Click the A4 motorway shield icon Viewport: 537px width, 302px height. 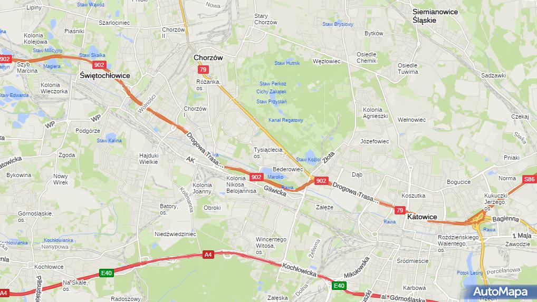pos(208,255)
